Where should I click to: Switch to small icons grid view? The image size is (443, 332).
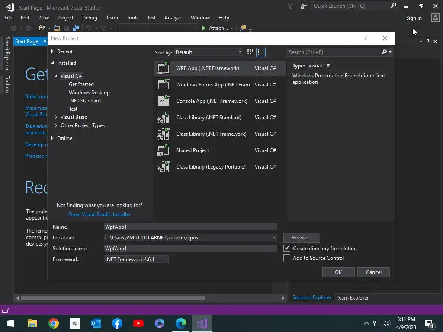(x=250, y=52)
